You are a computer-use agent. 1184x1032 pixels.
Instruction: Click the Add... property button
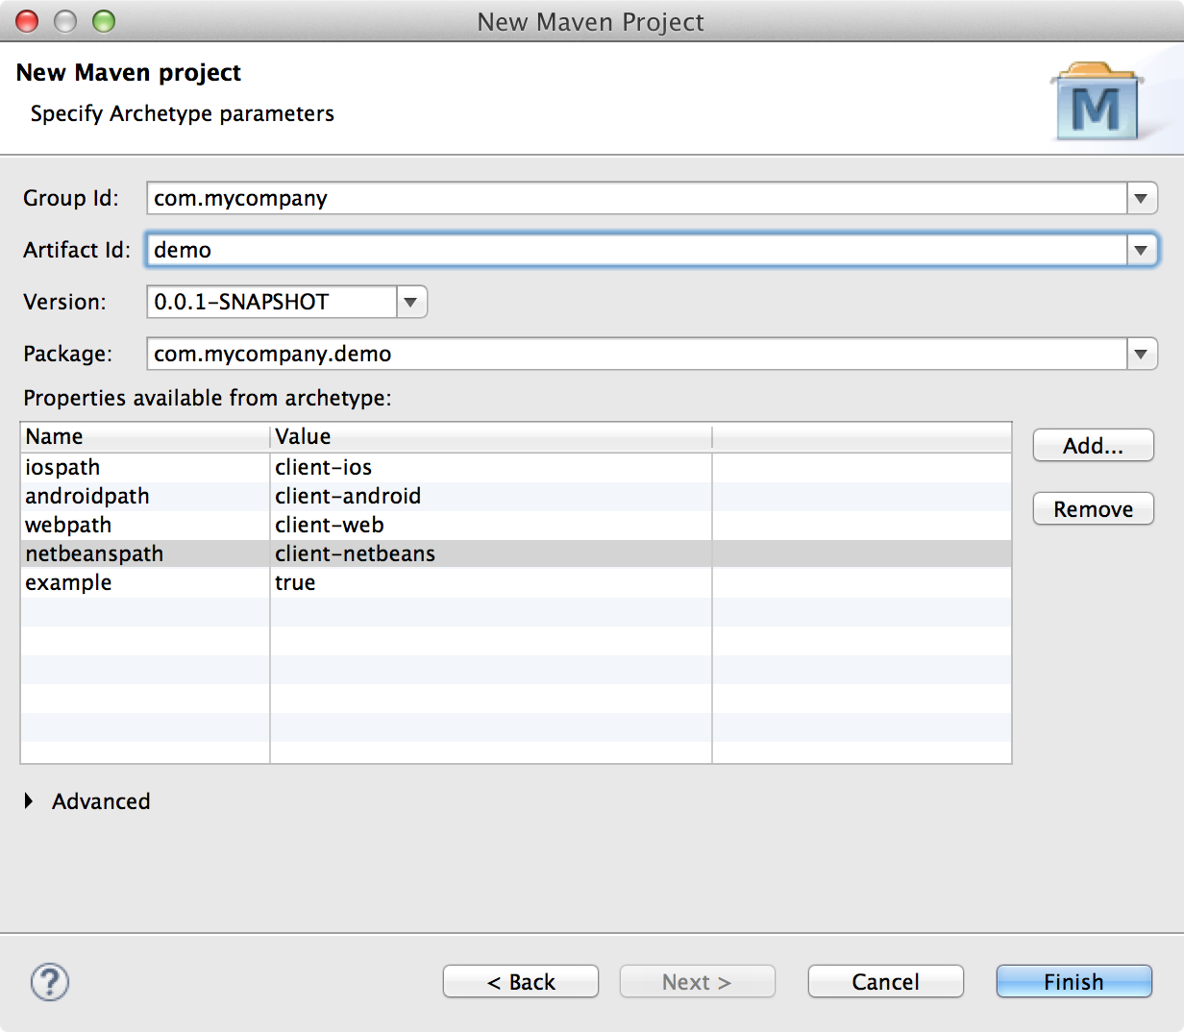(x=1093, y=446)
